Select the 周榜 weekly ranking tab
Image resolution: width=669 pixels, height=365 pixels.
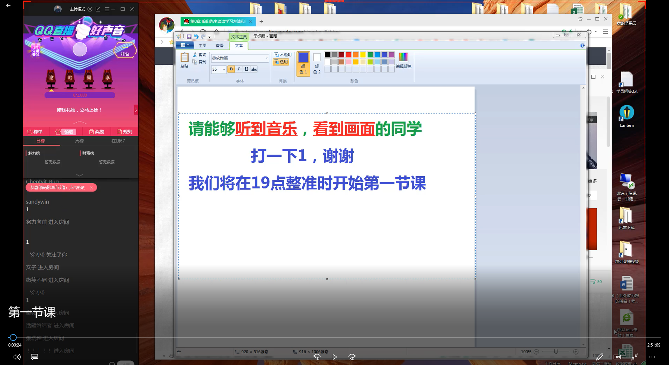[x=79, y=141]
